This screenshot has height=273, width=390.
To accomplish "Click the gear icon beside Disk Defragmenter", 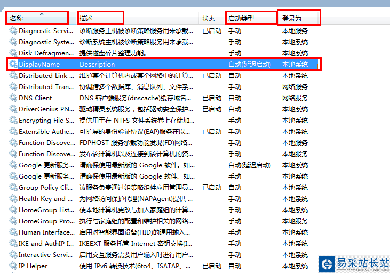I will pyautogui.click(x=13, y=53).
